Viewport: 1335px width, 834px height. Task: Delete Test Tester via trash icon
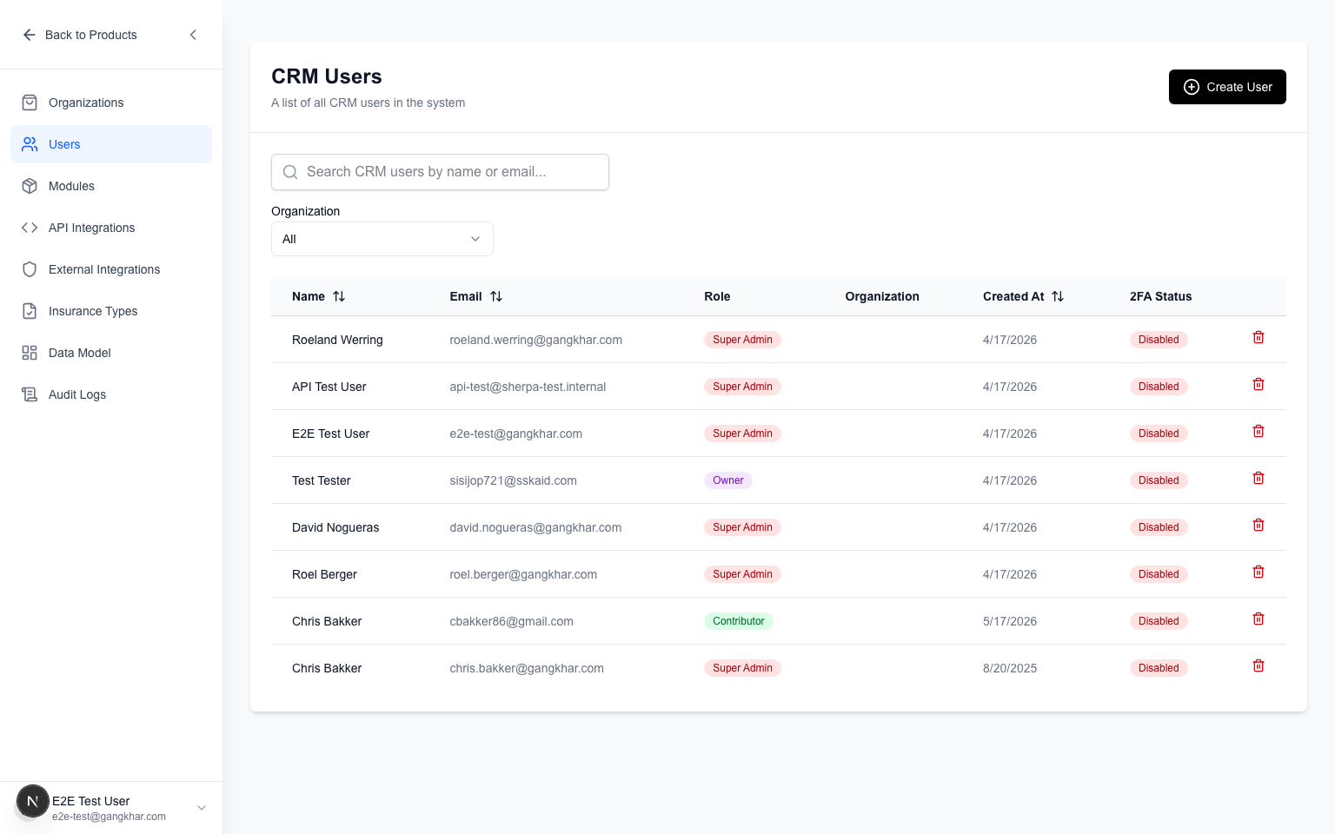pyautogui.click(x=1259, y=478)
